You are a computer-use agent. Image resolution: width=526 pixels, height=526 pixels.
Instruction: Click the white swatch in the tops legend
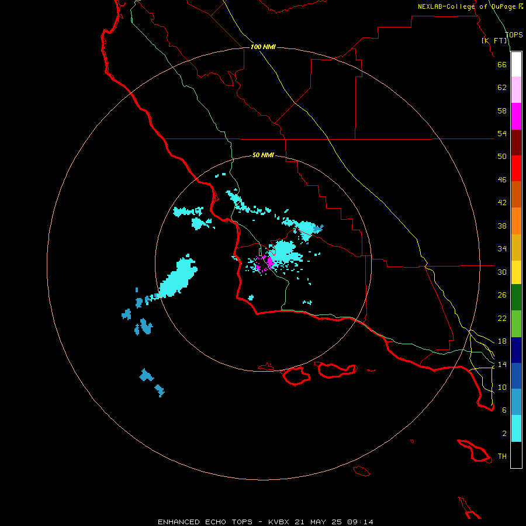516,64
